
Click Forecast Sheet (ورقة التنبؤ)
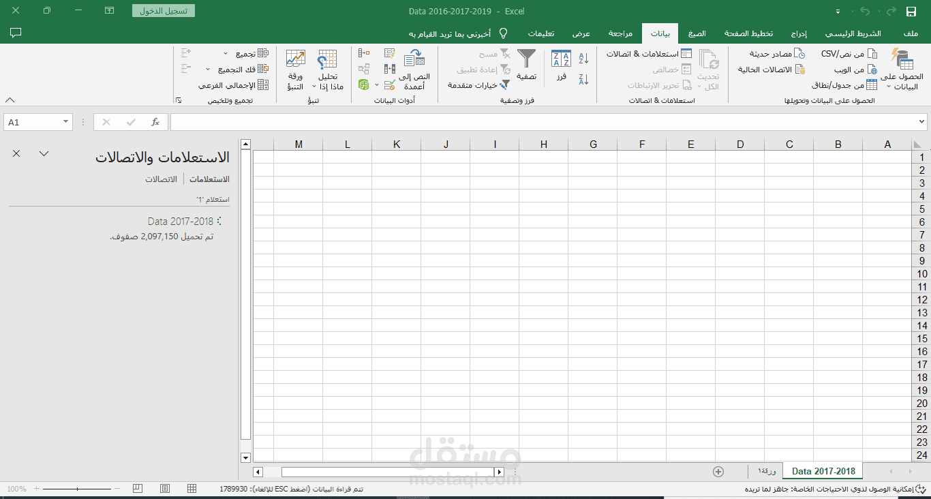click(295, 70)
